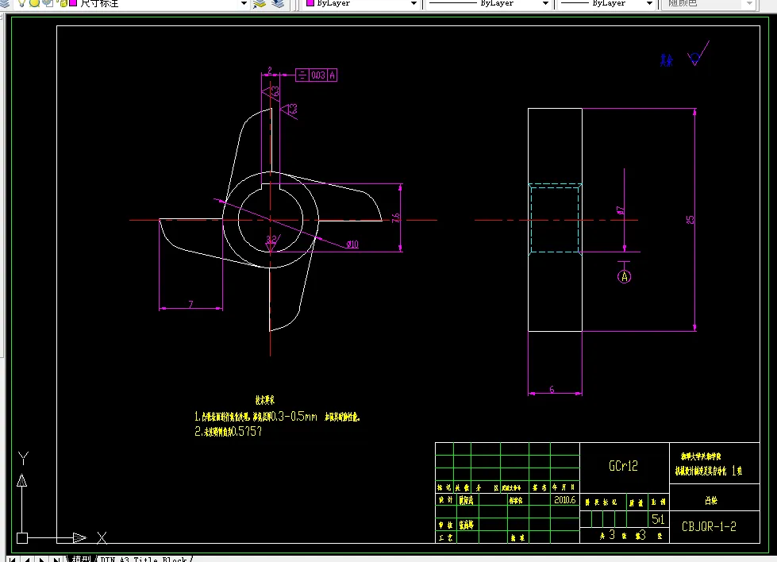Select the width 2 dimension at top
777x562 pixels.
click(x=270, y=71)
